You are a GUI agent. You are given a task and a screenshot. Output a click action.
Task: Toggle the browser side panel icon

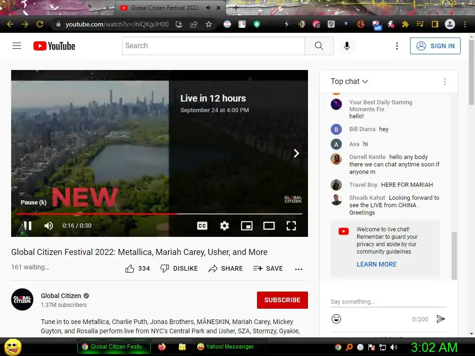(435, 24)
